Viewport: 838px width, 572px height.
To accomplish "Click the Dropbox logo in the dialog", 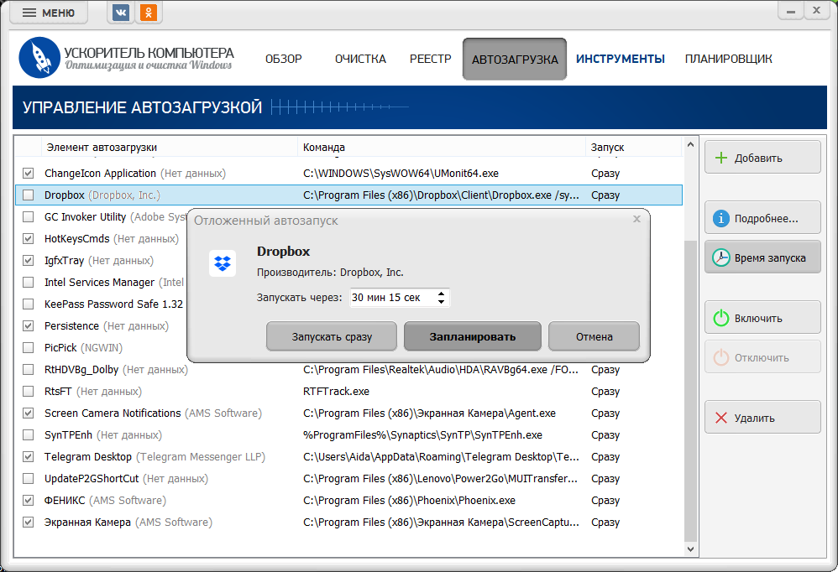I will [223, 263].
